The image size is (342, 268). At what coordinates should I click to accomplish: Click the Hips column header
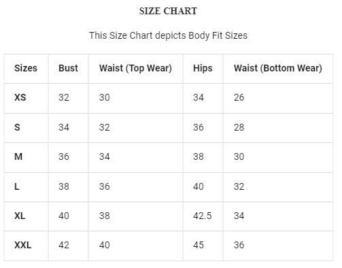(x=203, y=68)
